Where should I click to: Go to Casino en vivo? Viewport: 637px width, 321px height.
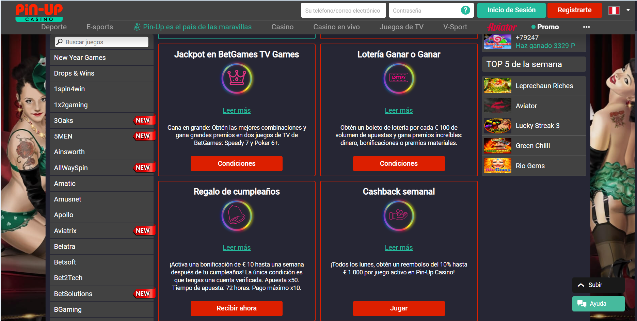point(336,27)
